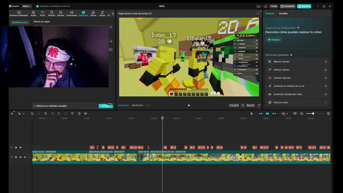The width and height of the screenshot is (343, 193).
Task: Toggle Unificar volumen
Action: tap(326, 78)
